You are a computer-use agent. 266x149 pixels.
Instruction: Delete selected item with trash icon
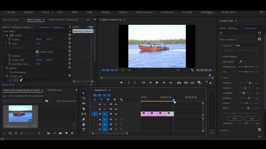pos(72,133)
